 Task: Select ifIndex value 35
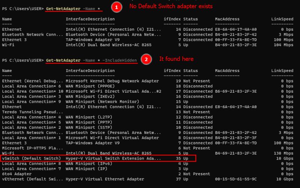pyautogui.click(x=178, y=158)
